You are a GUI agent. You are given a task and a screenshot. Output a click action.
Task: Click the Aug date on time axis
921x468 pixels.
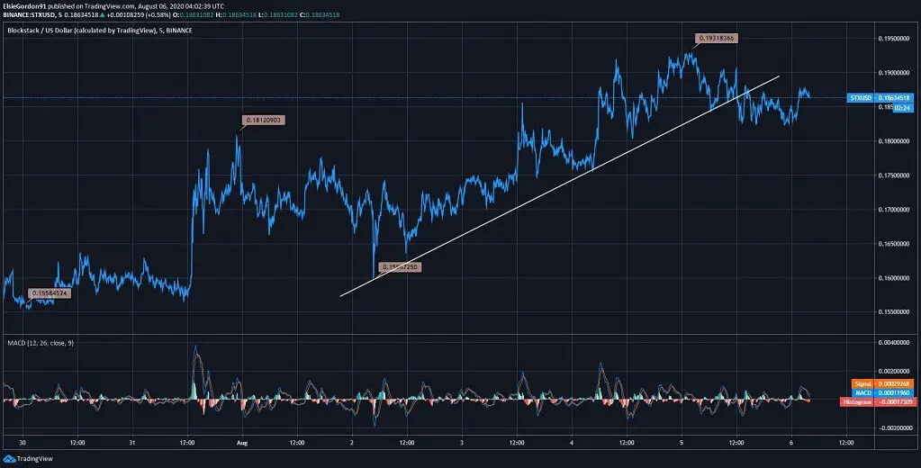[x=242, y=444]
